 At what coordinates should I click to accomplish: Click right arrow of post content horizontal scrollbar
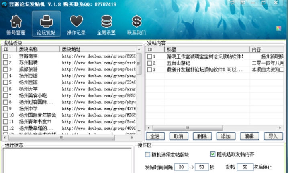[280, 128]
